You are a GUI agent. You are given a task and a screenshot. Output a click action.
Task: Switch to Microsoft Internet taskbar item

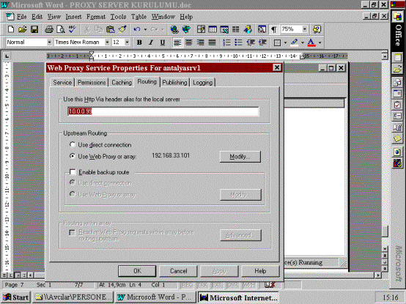point(238,297)
